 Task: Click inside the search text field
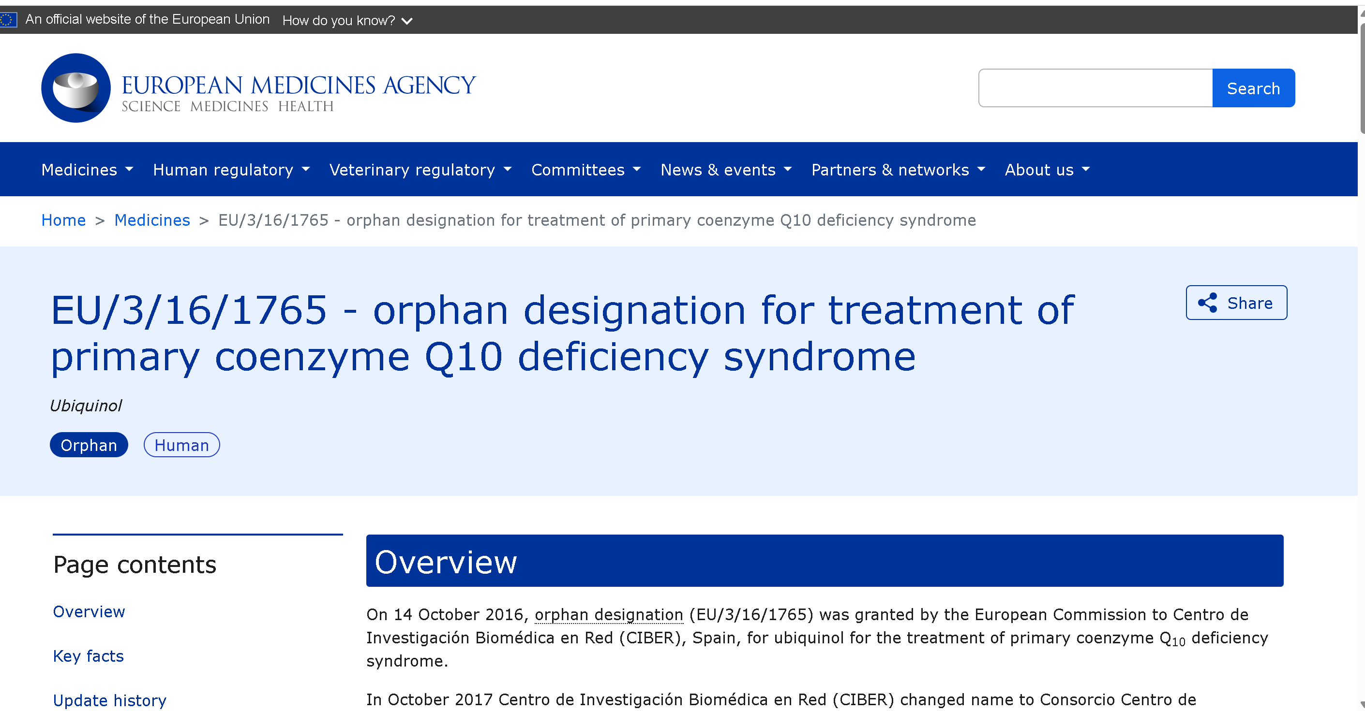pyautogui.click(x=1095, y=88)
